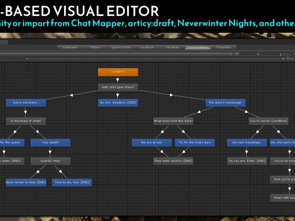Click the 'Time to die, fool. [END]' node
The width and height of the screenshot is (295, 221).
[x=72, y=183]
